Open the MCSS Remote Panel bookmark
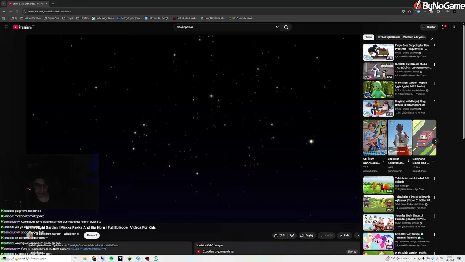Image resolution: width=465 pixels, height=262 pixels. point(241,18)
